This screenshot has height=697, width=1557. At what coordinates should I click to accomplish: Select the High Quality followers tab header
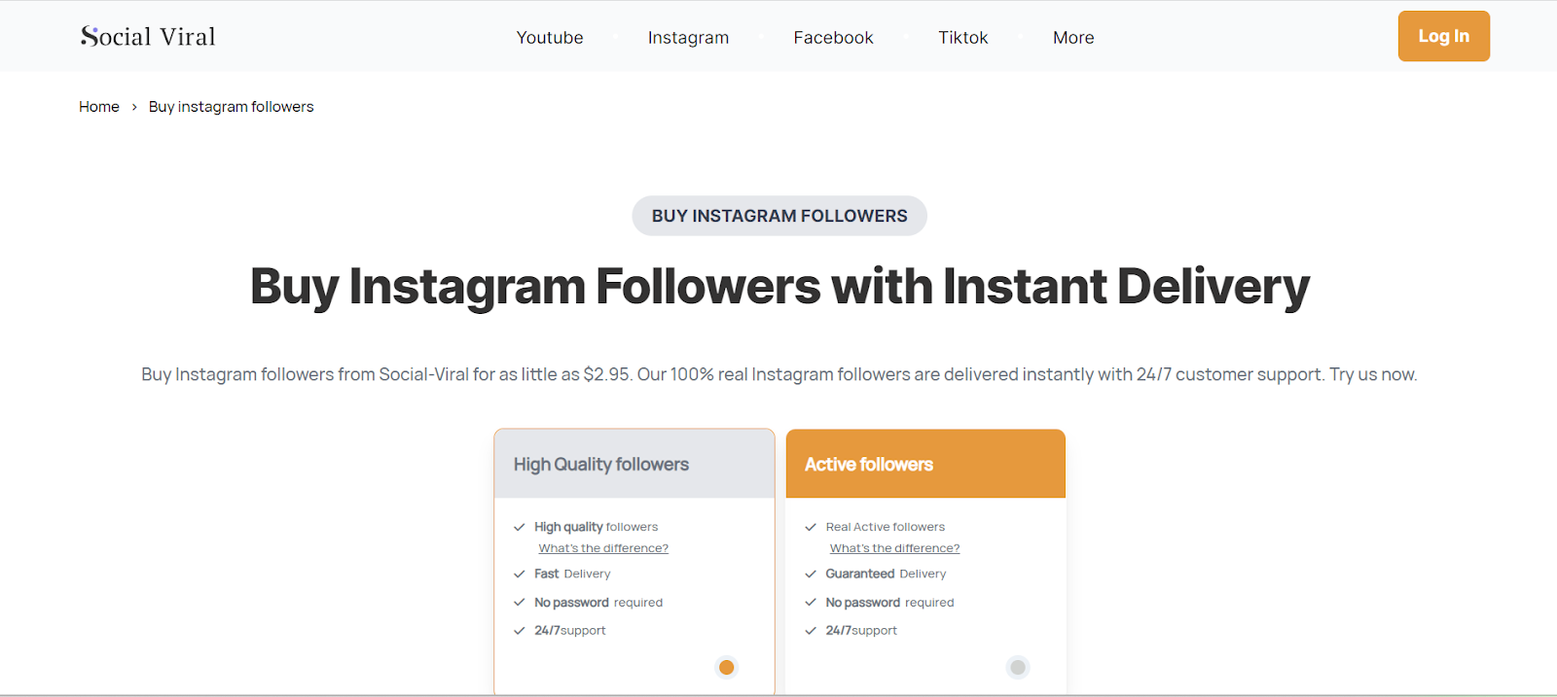(x=634, y=465)
